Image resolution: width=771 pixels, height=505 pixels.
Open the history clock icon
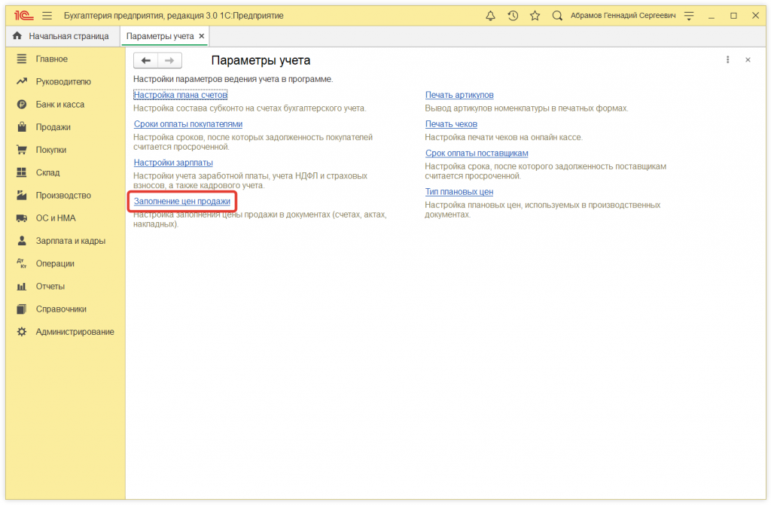point(513,15)
